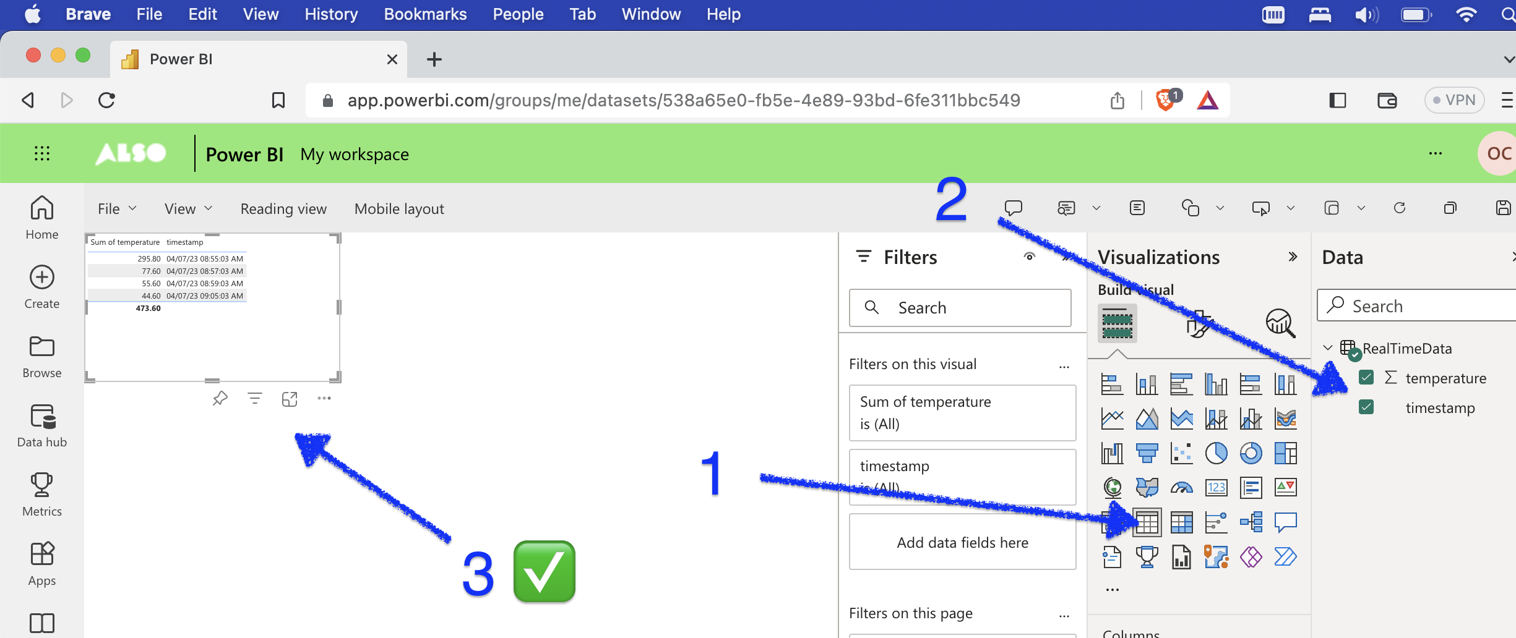Open the File dropdown menu
The image size is (1516, 638).
coord(116,209)
